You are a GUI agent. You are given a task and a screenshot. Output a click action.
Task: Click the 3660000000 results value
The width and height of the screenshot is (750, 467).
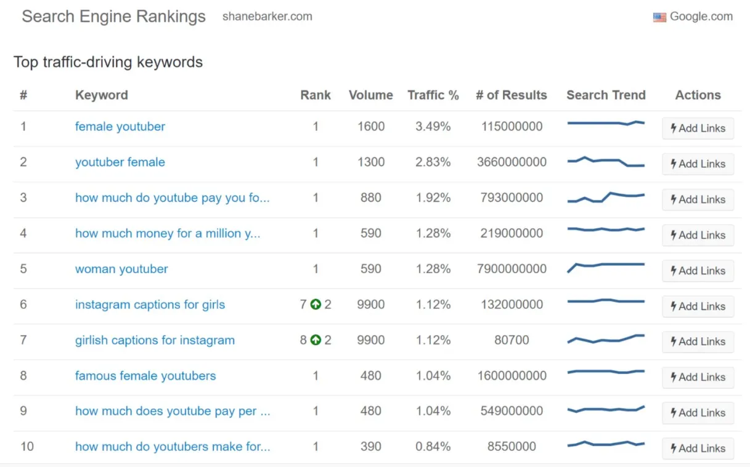pos(512,162)
